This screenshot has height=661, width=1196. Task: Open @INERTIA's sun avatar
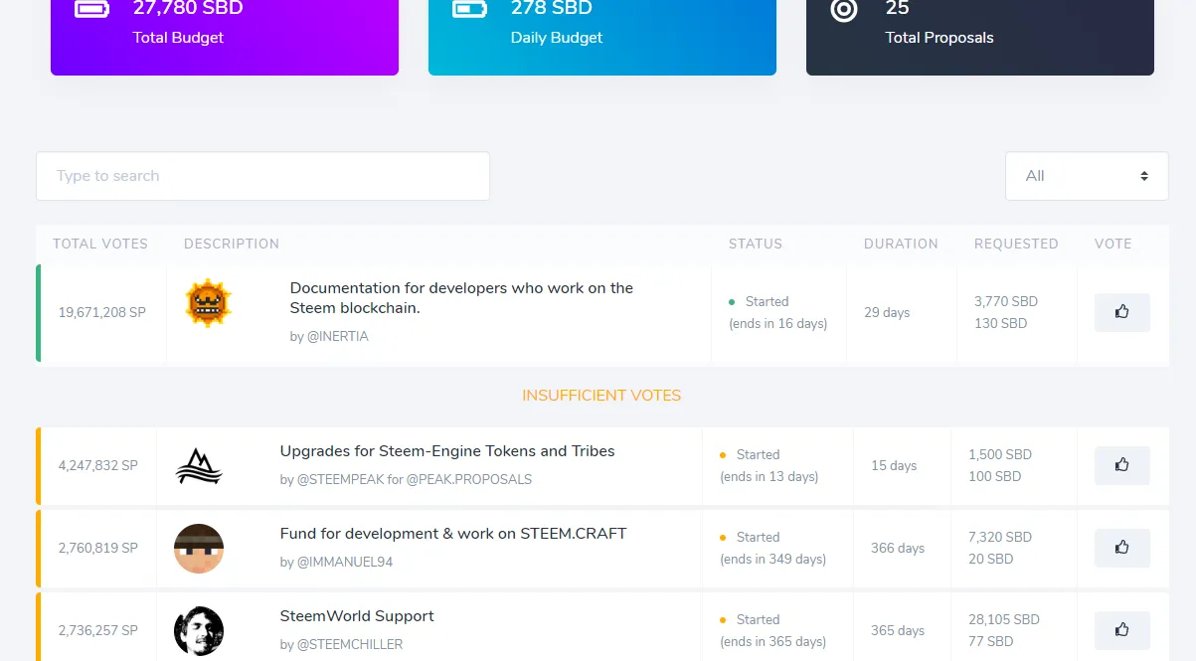click(x=208, y=303)
